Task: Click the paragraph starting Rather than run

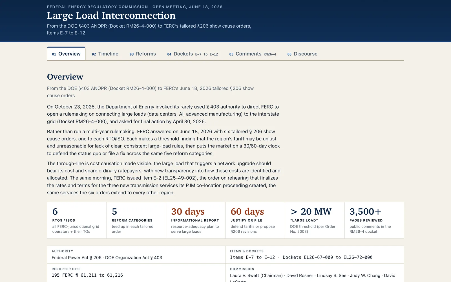Action: pos(163,142)
